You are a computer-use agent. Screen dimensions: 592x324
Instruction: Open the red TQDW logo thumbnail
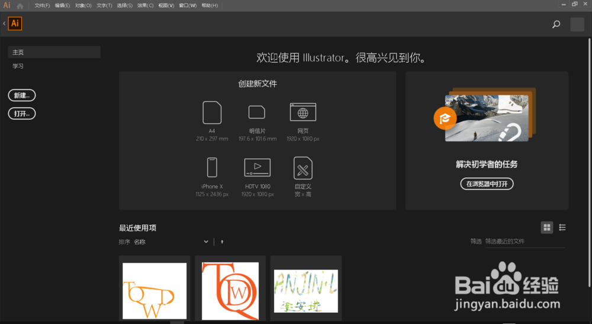pos(230,291)
